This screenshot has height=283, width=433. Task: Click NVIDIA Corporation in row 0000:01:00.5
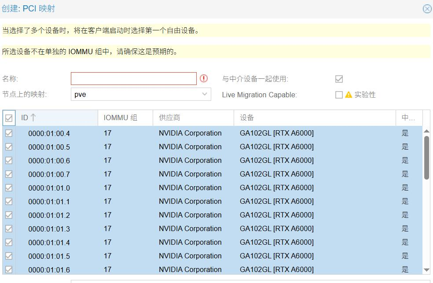[190, 147]
